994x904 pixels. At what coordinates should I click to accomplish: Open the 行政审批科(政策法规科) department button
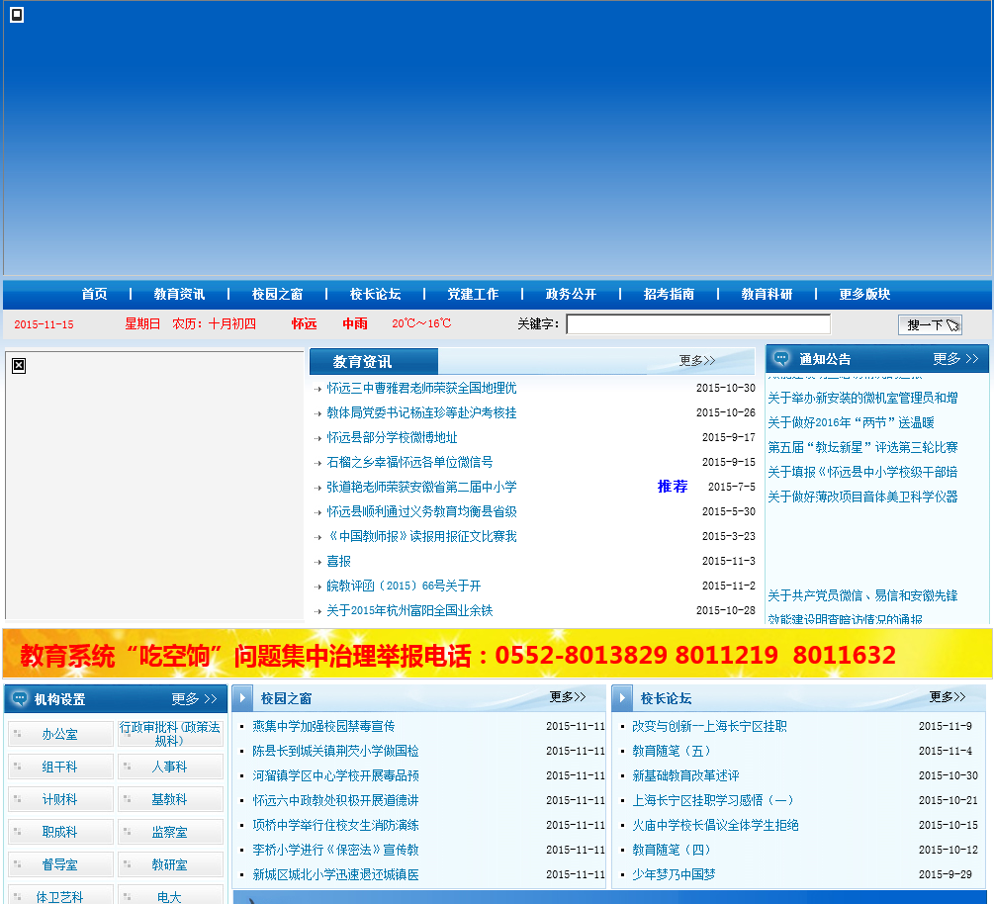[x=170, y=734]
